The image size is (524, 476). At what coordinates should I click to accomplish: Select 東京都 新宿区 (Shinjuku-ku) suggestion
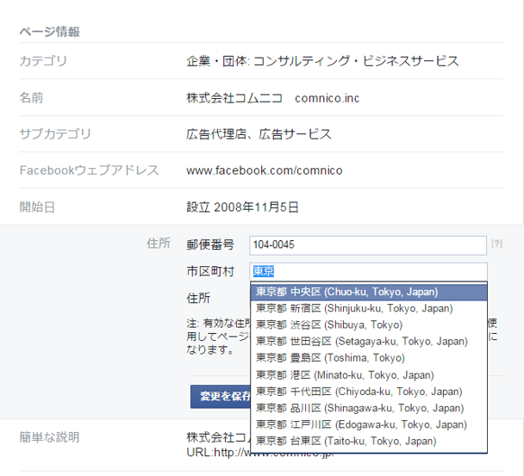pyautogui.click(x=369, y=308)
